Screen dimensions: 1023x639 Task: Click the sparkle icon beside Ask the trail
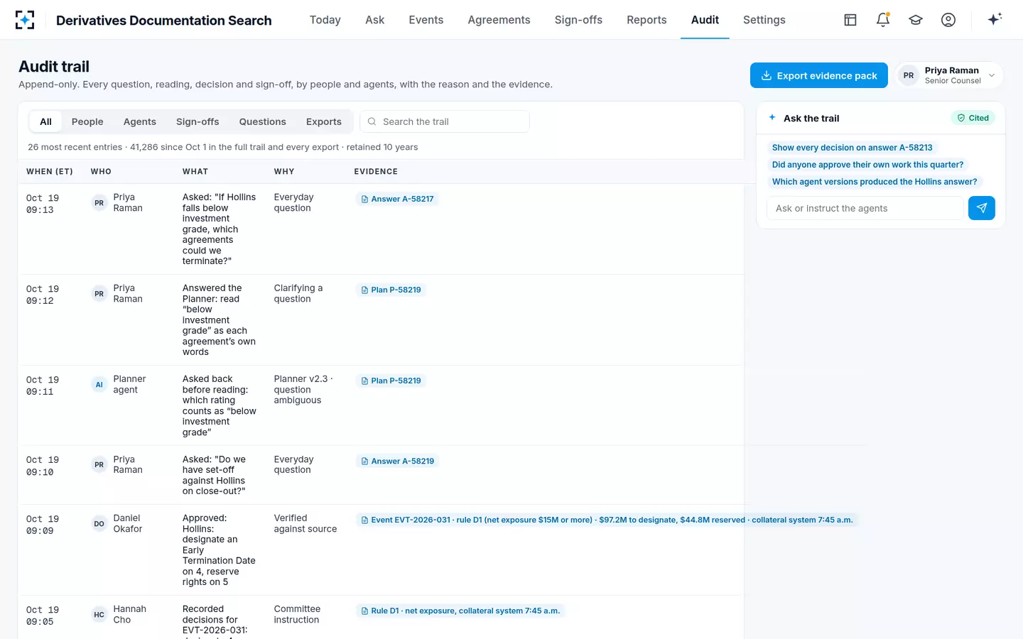pos(772,118)
